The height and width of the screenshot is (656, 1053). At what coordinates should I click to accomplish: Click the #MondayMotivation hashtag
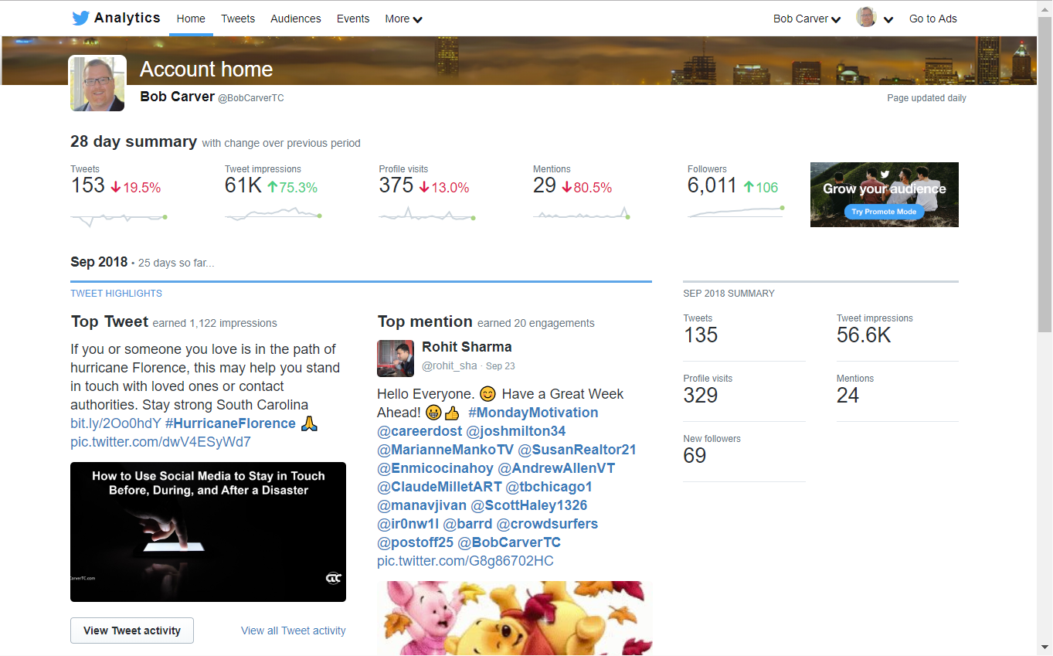point(533,413)
